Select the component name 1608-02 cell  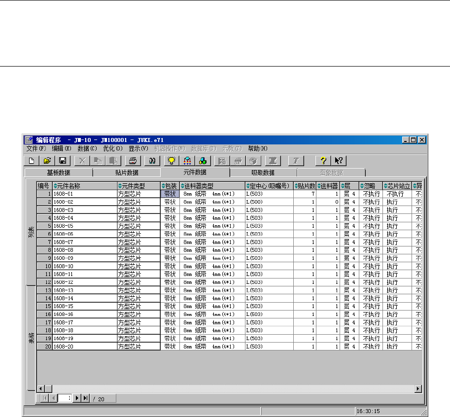coord(85,202)
